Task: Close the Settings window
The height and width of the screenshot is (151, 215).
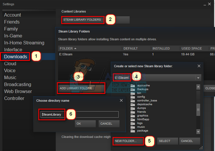Action: (x=209, y=4)
